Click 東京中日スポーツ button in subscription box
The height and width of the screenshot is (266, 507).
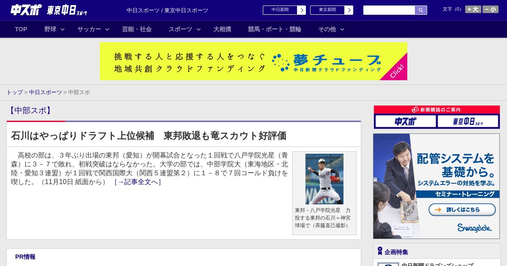pyautogui.click(x=468, y=122)
